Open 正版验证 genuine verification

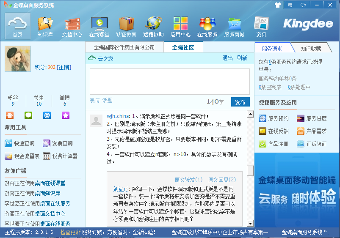tap(312, 144)
